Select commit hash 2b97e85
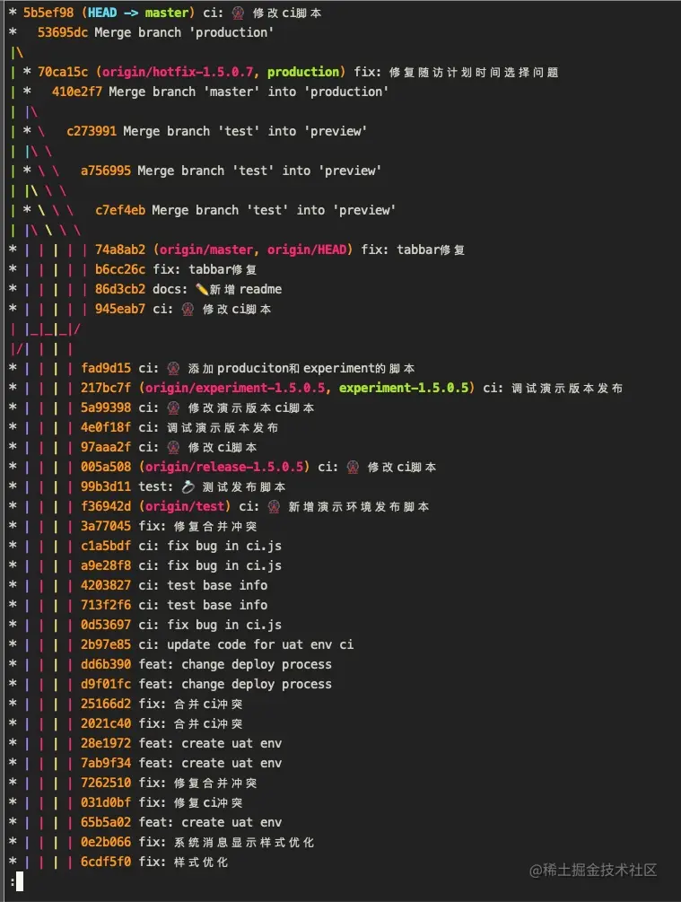Screen dimensions: 681x902 pos(106,644)
